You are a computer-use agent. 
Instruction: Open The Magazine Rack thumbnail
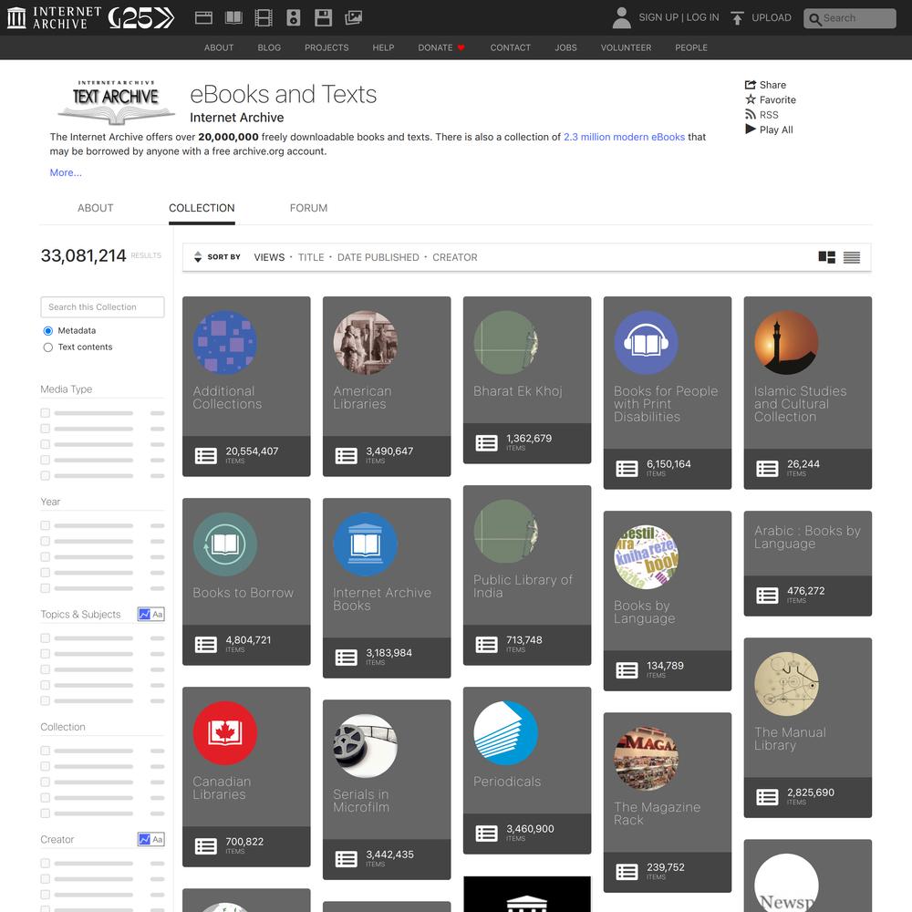(x=646, y=758)
